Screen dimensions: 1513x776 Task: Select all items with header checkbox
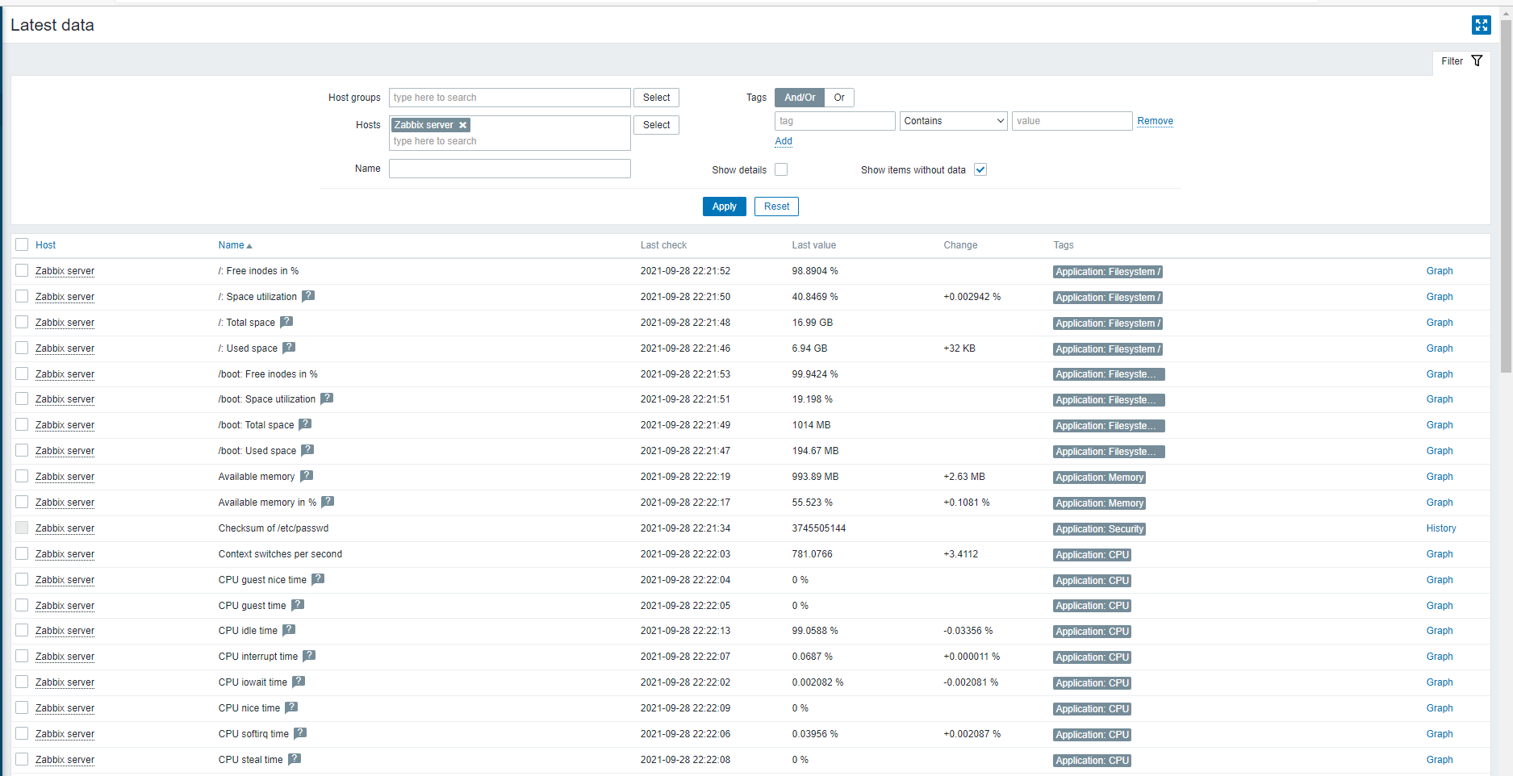(22, 244)
